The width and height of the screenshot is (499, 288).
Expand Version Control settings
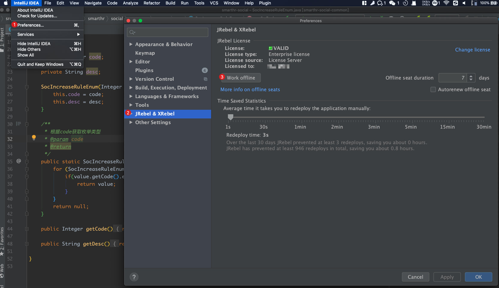click(131, 79)
